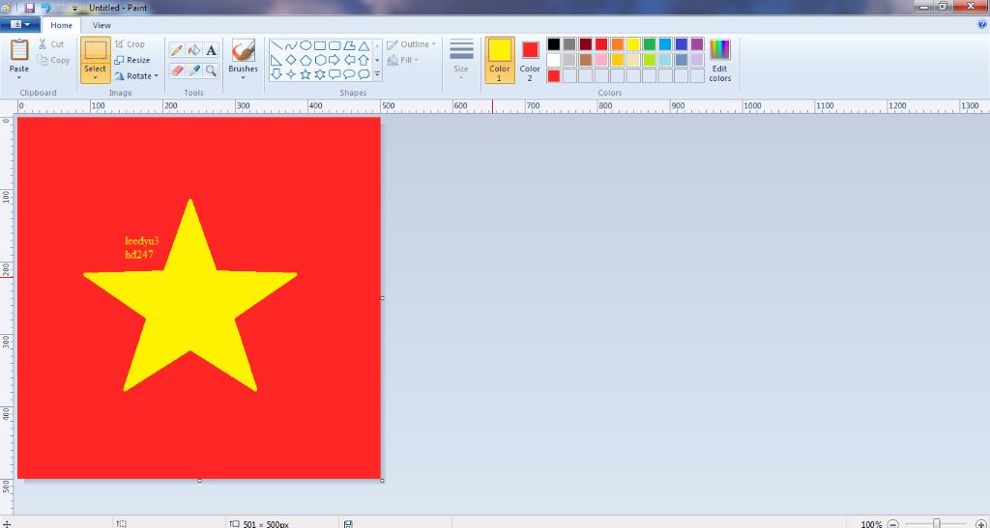Expand the Rotate dropdown
Screen dimensions: 990x528
tap(157, 76)
